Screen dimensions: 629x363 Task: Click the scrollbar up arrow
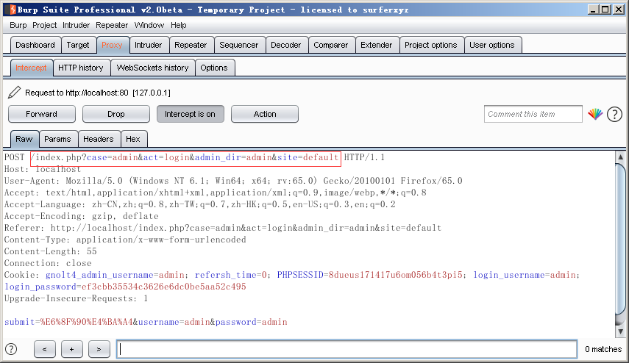pos(621,157)
